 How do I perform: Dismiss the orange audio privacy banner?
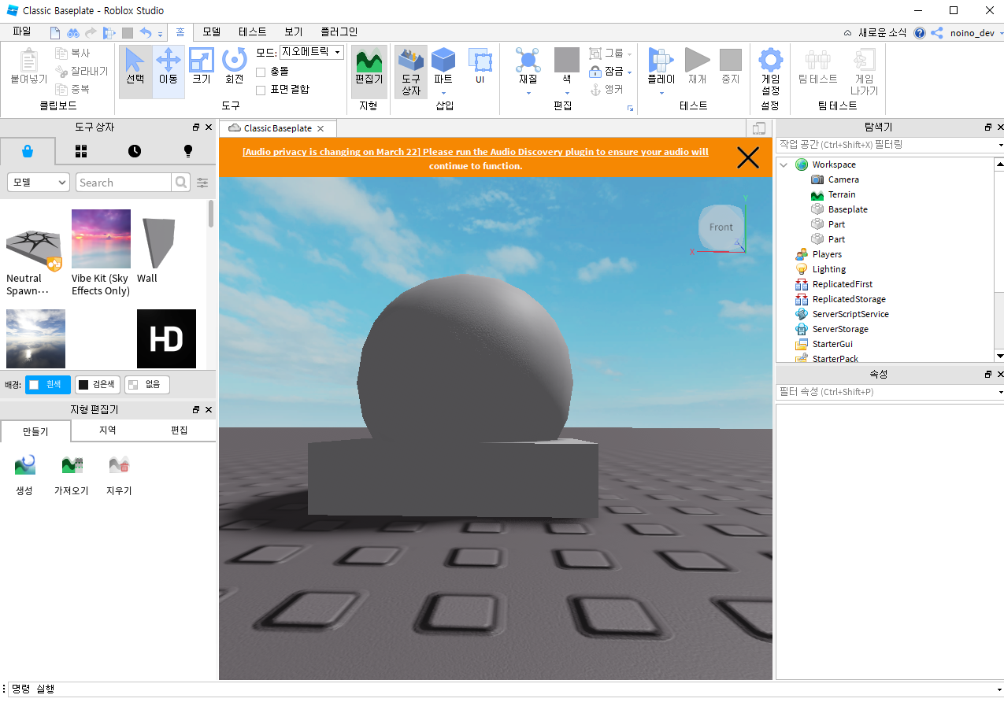[747, 157]
